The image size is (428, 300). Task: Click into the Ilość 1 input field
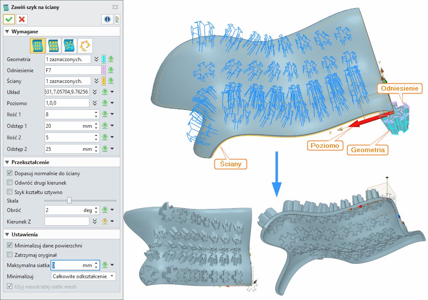click(68, 114)
